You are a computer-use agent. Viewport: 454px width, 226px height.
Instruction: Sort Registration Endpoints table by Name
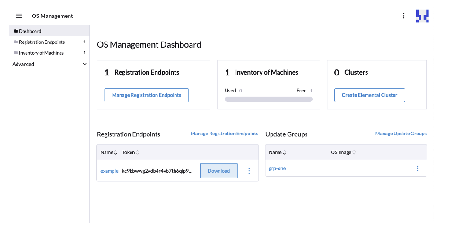tap(116, 152)
